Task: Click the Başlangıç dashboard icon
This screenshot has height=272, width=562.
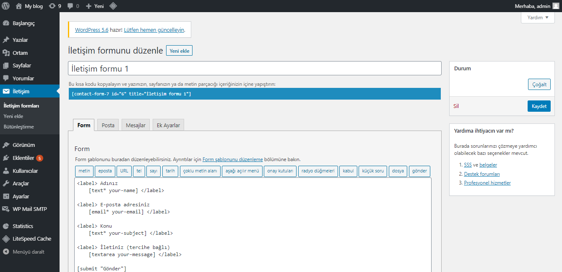Action: coord(6,23)
